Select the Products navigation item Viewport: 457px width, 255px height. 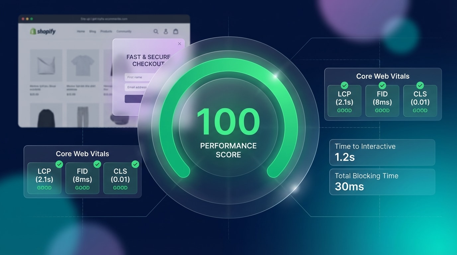click(x=106, y=31)
